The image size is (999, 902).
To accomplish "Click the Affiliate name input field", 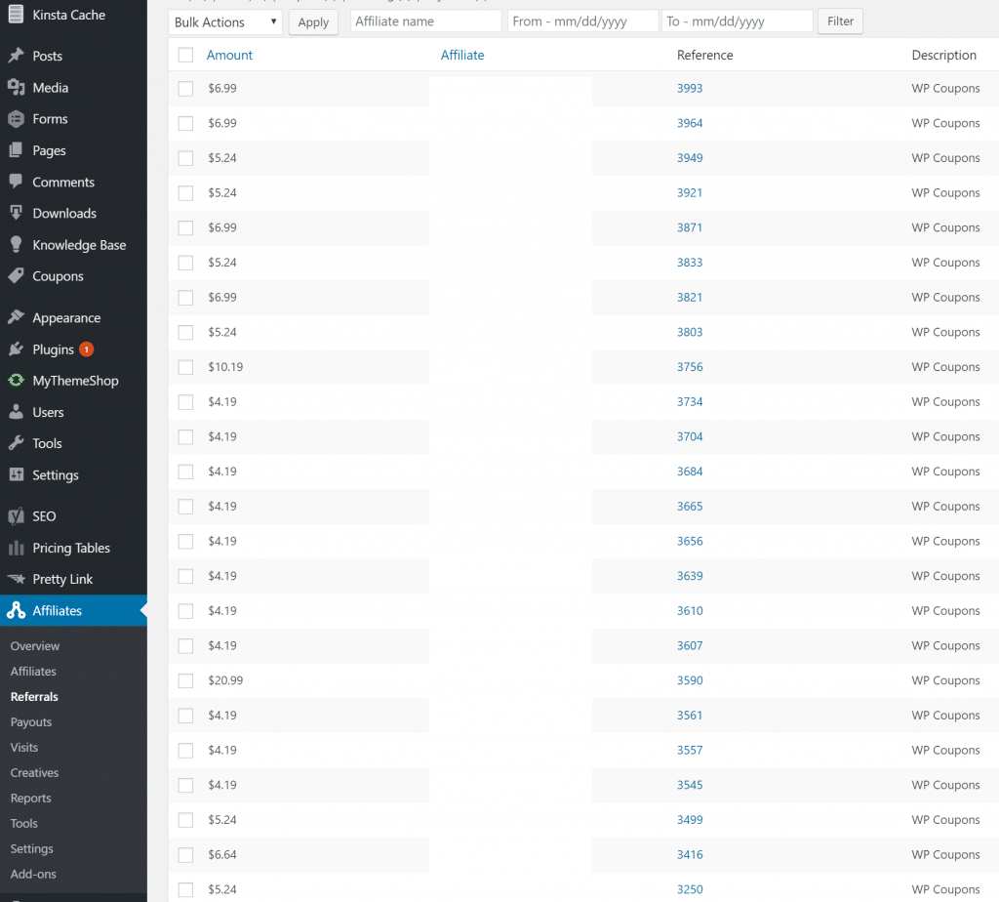I will click(425, 20).
